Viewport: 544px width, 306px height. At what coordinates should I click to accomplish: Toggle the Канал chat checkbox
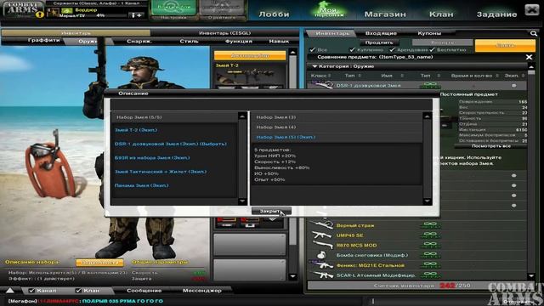point(32,291)
